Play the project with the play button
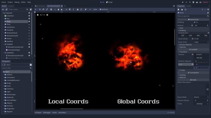 (183, 2)
